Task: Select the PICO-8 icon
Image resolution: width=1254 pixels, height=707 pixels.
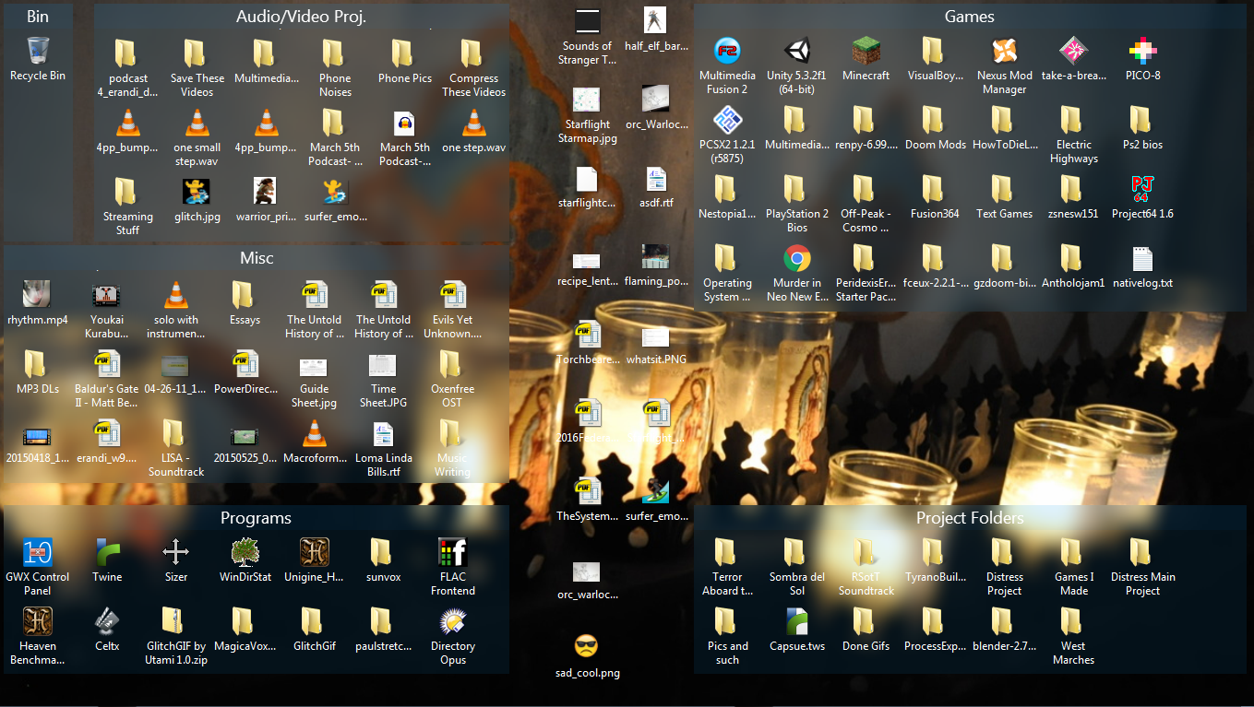Action: [1142, 52]
